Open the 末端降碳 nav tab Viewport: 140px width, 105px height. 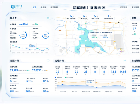[135, 7]
